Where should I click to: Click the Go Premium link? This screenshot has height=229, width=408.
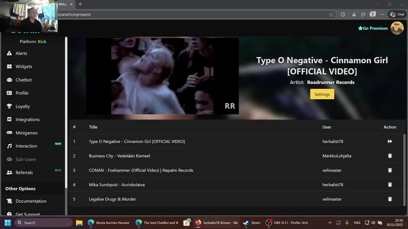[x=373, y=28]
